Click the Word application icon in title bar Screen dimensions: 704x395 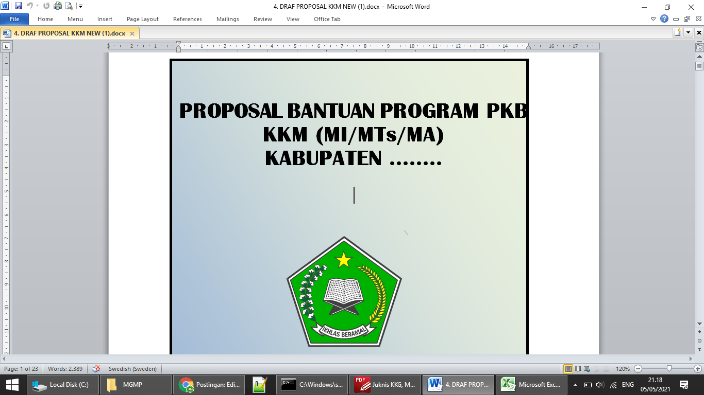click(5, 6)
